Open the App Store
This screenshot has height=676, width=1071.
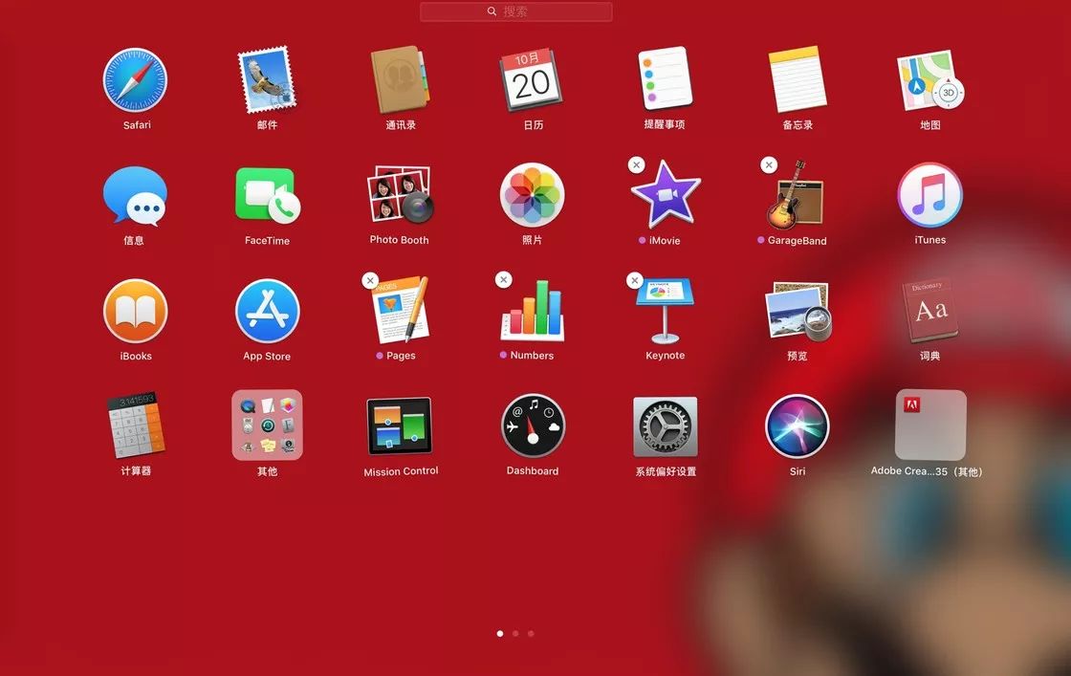267,312
